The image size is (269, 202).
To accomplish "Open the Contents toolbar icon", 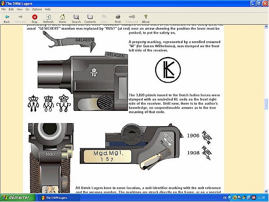I will tap(90, 17).
